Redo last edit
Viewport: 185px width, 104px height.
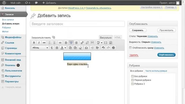click(x=108, y=48)
